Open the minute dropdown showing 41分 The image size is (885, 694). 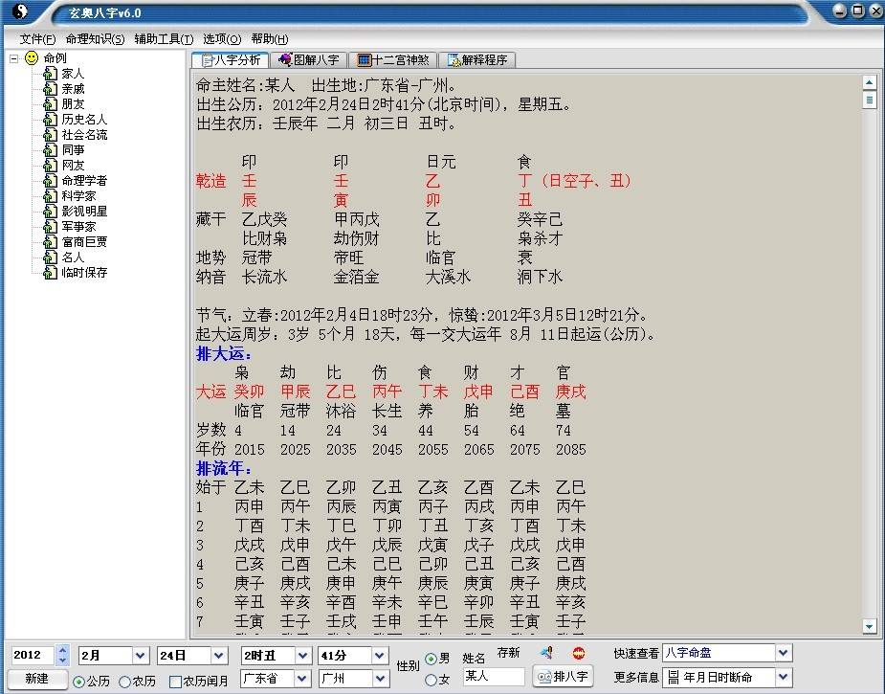click(380, 656)
